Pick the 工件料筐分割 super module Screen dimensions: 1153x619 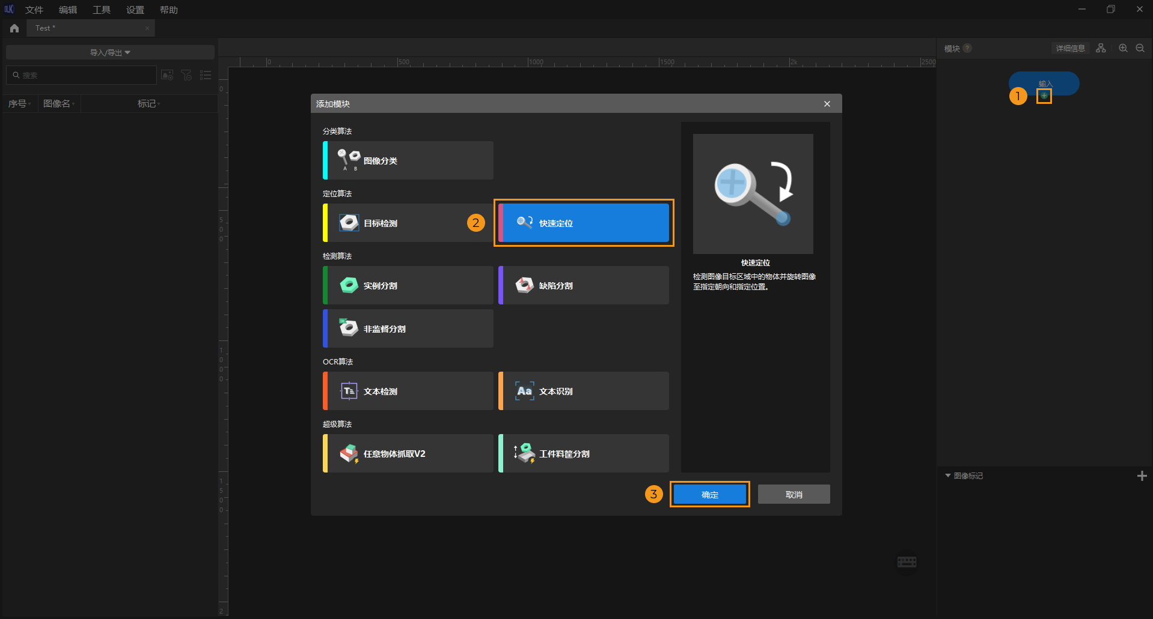coord(584,453)
